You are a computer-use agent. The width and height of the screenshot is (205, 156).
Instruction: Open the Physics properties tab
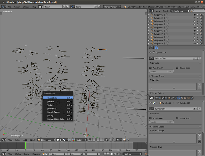192,98
